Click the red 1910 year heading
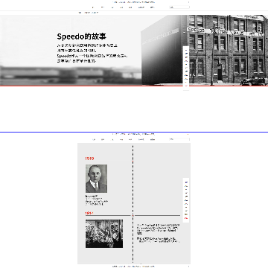 click(89, 159)
